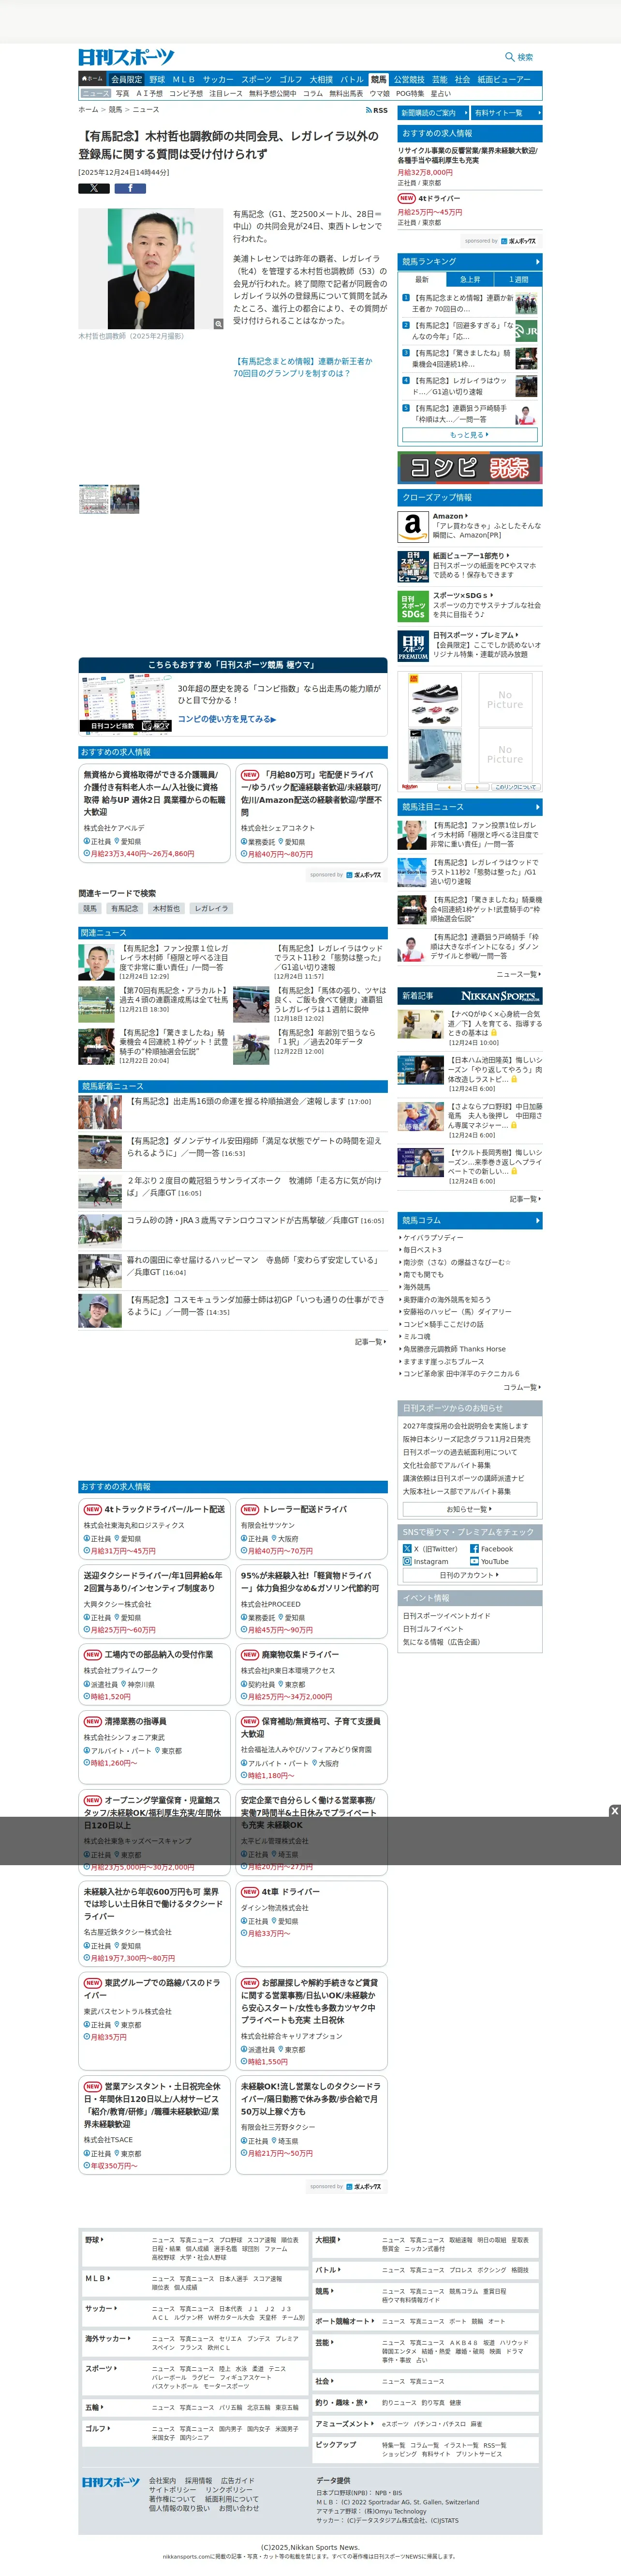Close the dark overlay banner
This screenshot has width=621, height=2576.
614,1811
